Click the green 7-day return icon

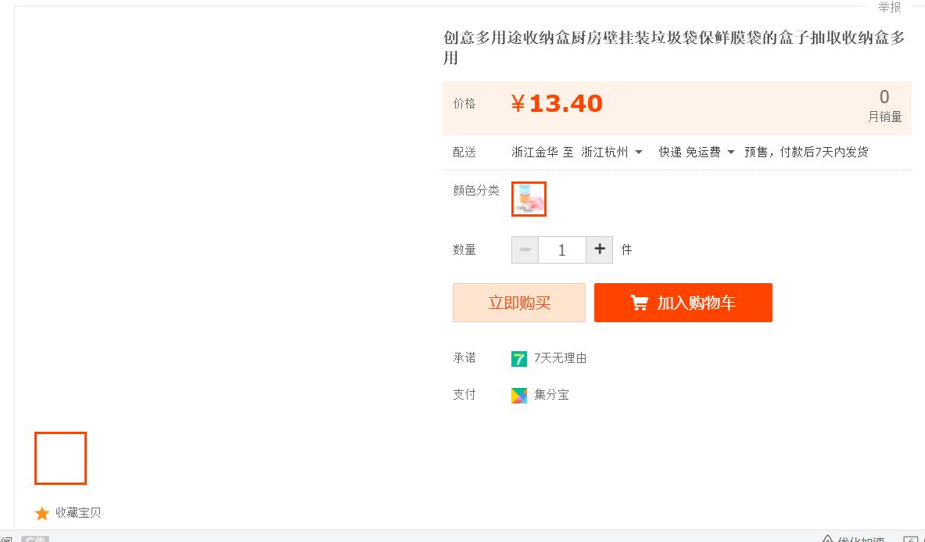[519, 359]
